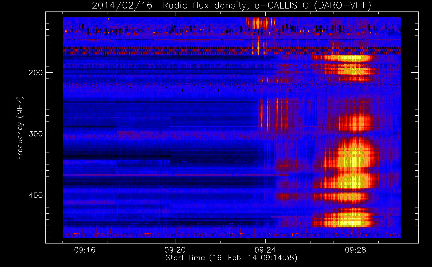Click the 'Frequency (MHZ)' axis label
This screenshot has width=432, height=267.
20,128
